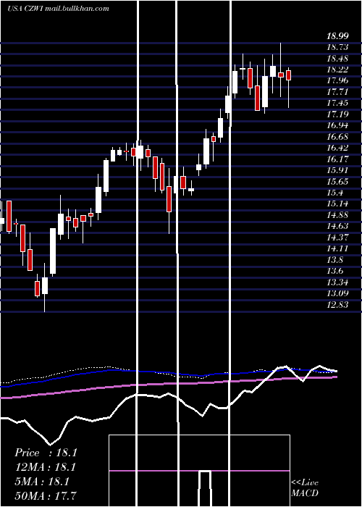Click the 15.14 price label

coord(337,204)
